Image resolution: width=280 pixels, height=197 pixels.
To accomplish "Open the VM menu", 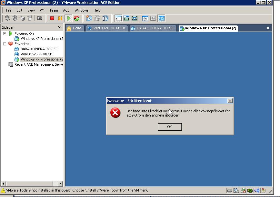I will (42, 10).
